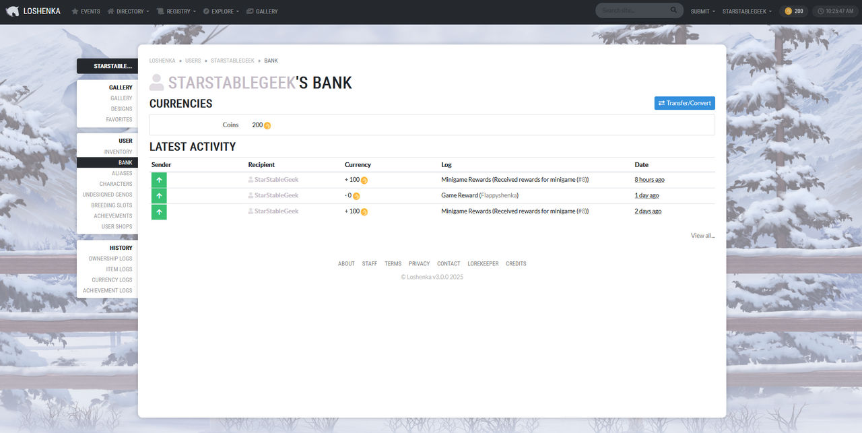Open Gallery link in the sidebar

coord(121,98)
